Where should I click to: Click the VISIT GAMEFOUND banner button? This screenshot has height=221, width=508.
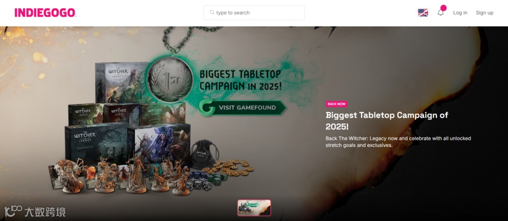tap(243, 107)
